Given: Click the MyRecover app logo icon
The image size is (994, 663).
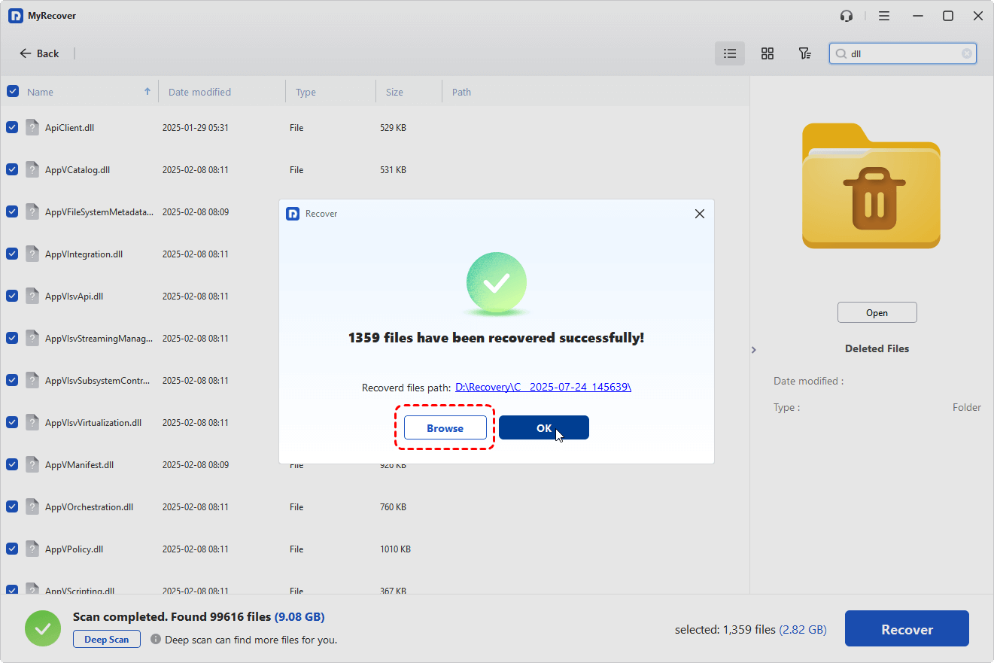Looking at the screenshot, I should pyautogui.click(x=15, y=16).
